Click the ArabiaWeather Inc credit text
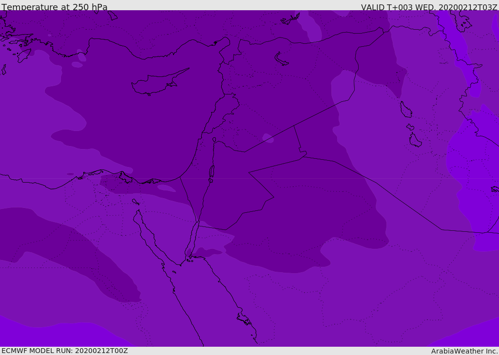 pos(464,351)
